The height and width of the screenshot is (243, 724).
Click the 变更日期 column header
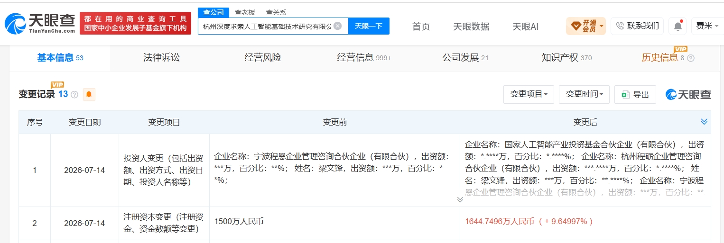coord(84,122)
